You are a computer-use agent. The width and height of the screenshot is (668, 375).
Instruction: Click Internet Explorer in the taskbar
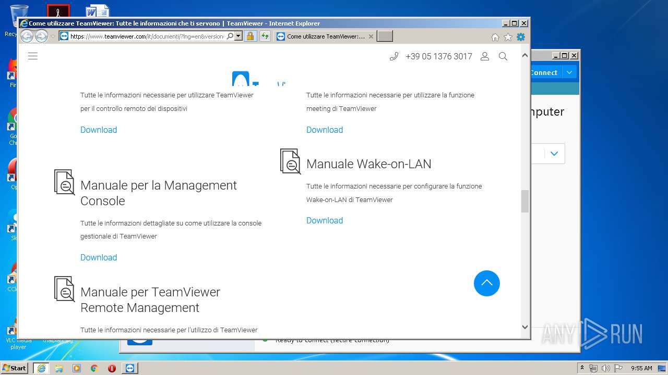41,368
